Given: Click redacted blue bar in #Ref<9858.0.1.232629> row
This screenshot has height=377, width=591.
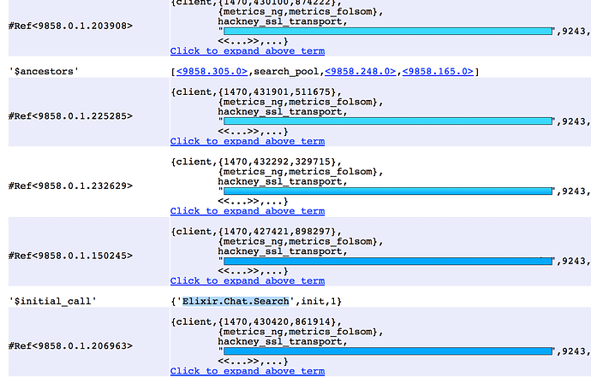Looking at the screenshot, I should tap(388, 191).
